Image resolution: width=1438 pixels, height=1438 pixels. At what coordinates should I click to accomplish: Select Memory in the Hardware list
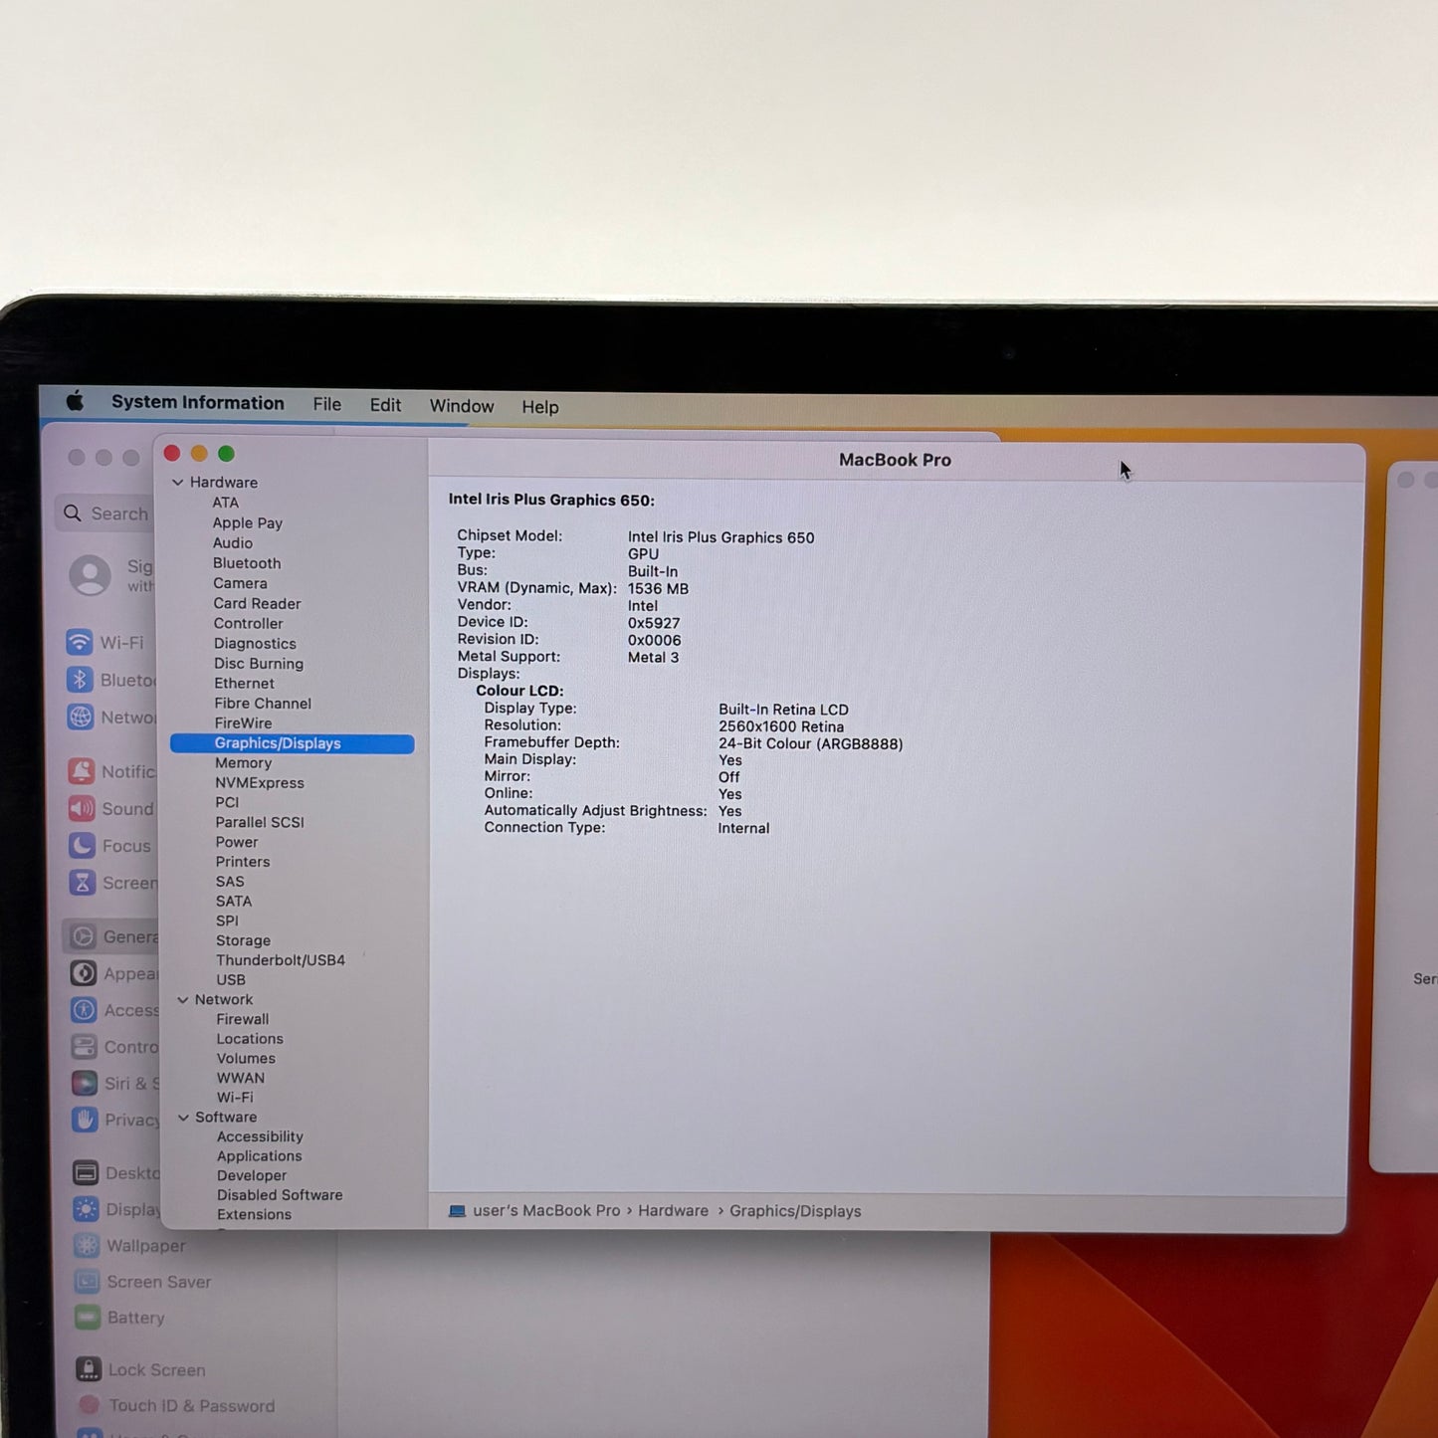click(x=243, y=763)
